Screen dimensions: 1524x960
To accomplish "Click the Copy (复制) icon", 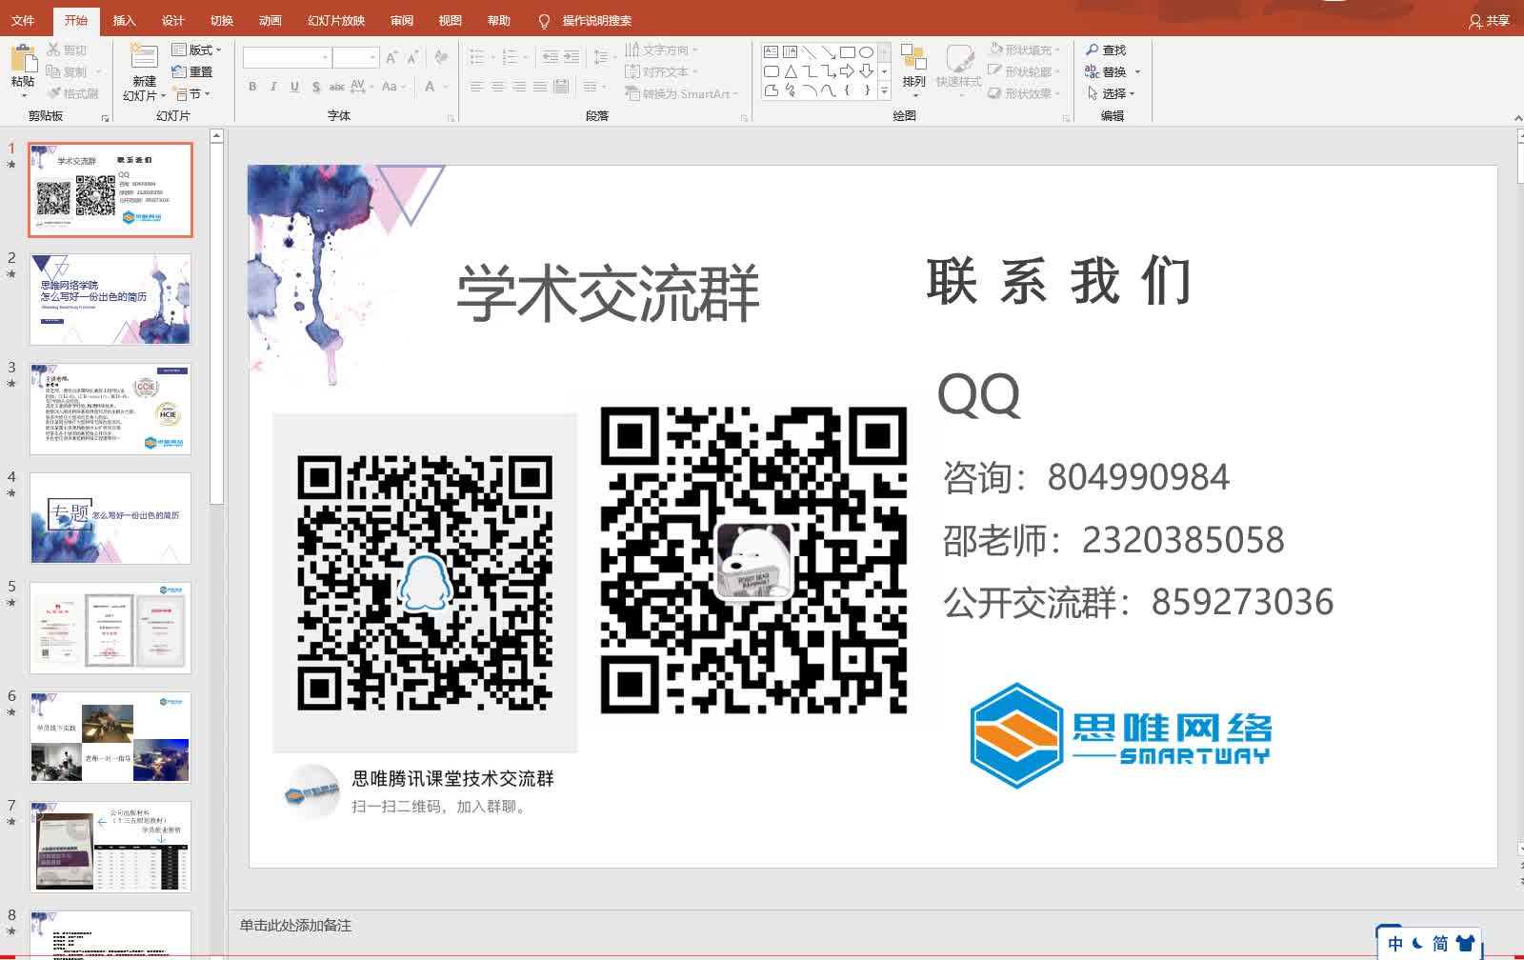I will tap(54, 71).
